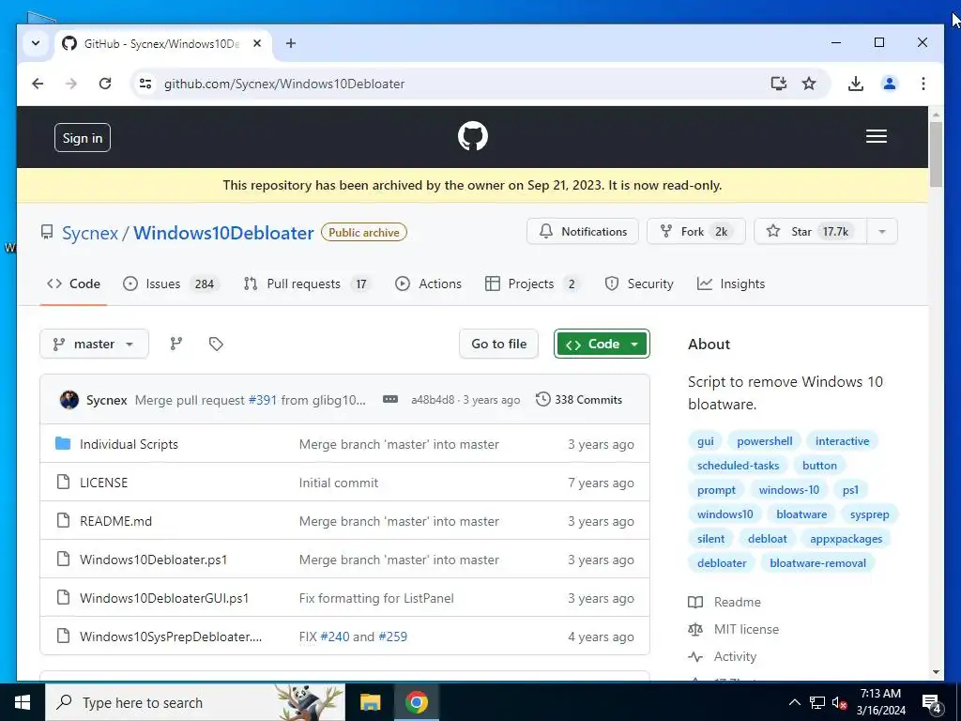Click the bloatware-removal topic tag

coord(817,563)
